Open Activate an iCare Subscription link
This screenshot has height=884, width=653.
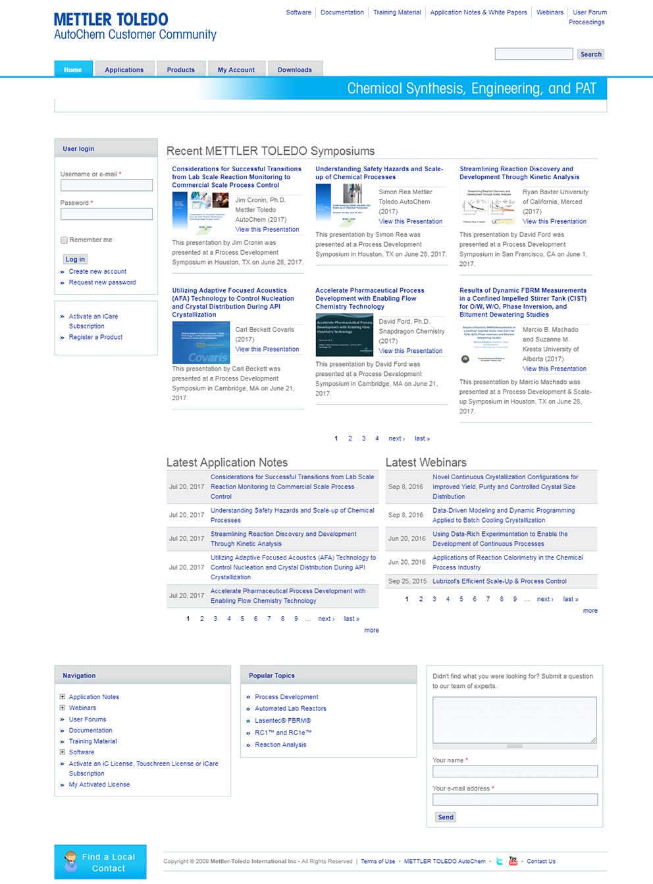pyautogui.click(x=93, y=321)
